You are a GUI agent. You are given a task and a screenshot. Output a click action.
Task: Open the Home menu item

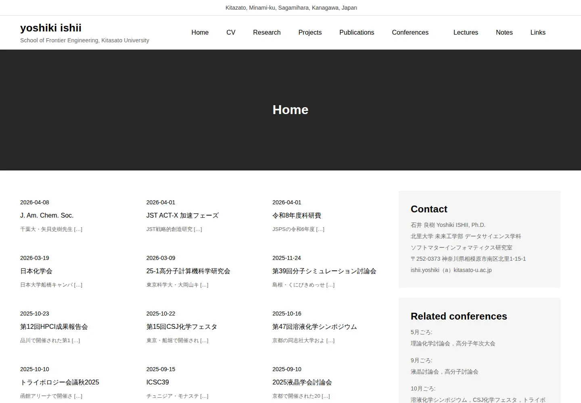pos(200,33)
